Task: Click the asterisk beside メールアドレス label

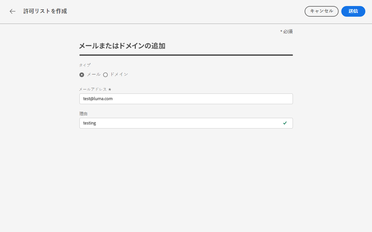Action: (x=110, y=89)
